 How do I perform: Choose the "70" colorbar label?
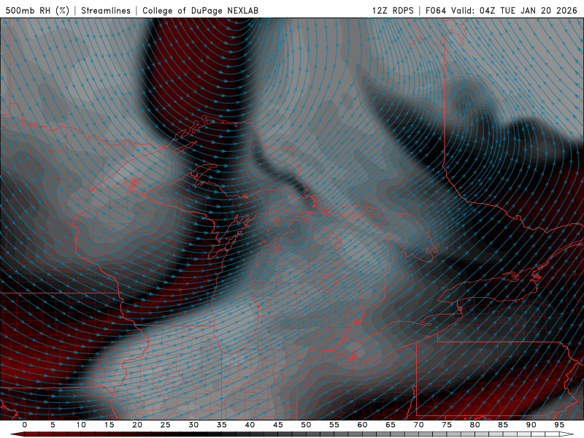click(418, 425)
